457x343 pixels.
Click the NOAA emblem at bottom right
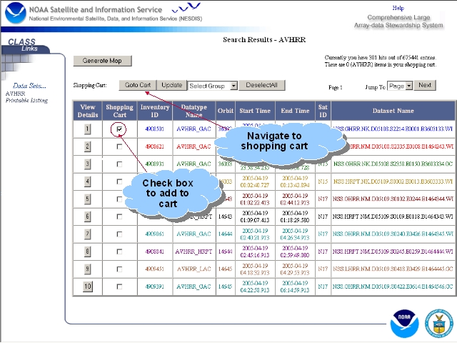[x=405, y=324]
